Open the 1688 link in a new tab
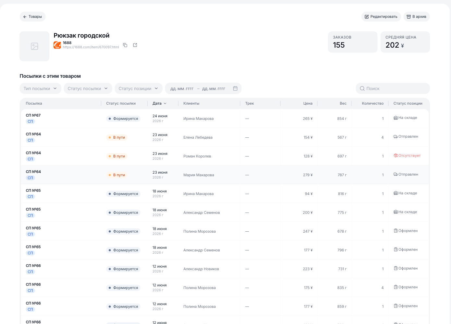The width and height of the screenshot is (451, 324). click(x=135, y=45)
